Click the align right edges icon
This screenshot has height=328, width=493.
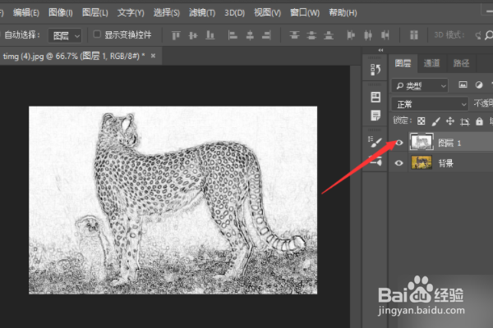(x=266, y=35)
